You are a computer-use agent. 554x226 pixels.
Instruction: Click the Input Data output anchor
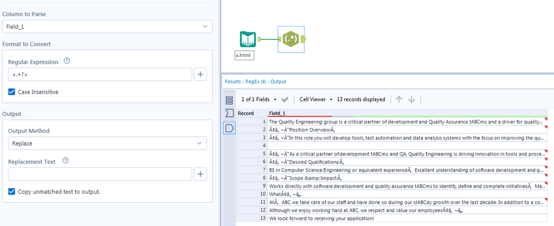260,39
